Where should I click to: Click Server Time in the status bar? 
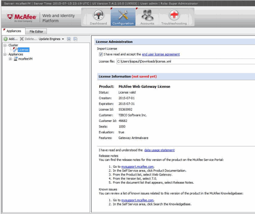pyautogui.click(x=61, y=3)
